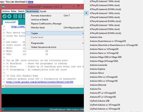Image resolution: width=143 pixels, height=112 pixels.
Task: Select ATtiny84 (external 20 MHz clock)
Action: 105,33
